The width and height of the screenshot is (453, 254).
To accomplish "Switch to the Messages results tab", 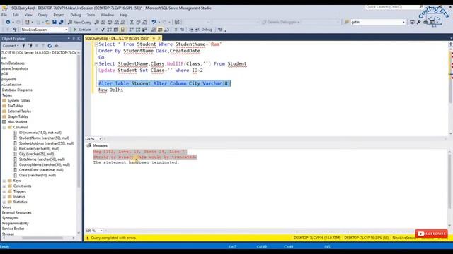I will click(97, 146).
